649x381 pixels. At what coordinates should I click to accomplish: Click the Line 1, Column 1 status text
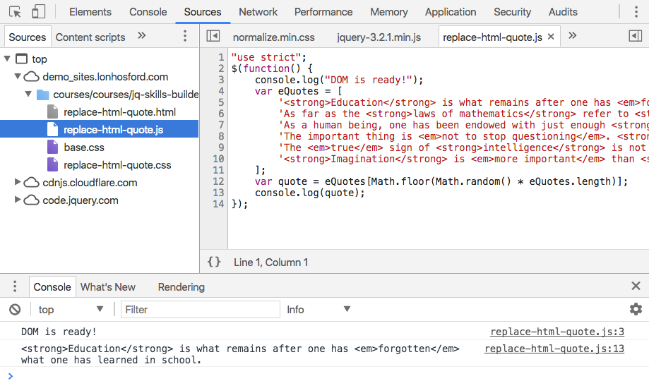[x=270, y=262]
